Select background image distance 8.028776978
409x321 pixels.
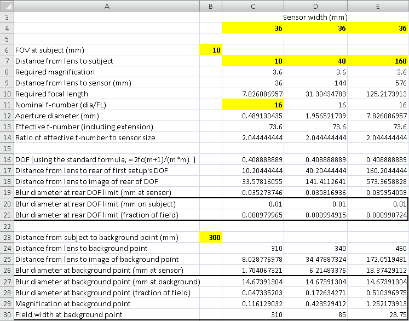(x=253, y=259)
